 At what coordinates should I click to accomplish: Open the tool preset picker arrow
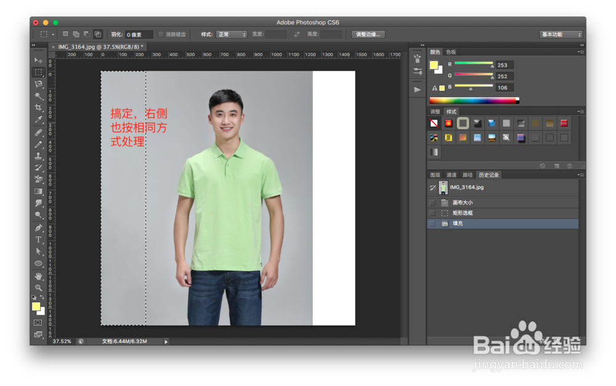tap(53, 34)
